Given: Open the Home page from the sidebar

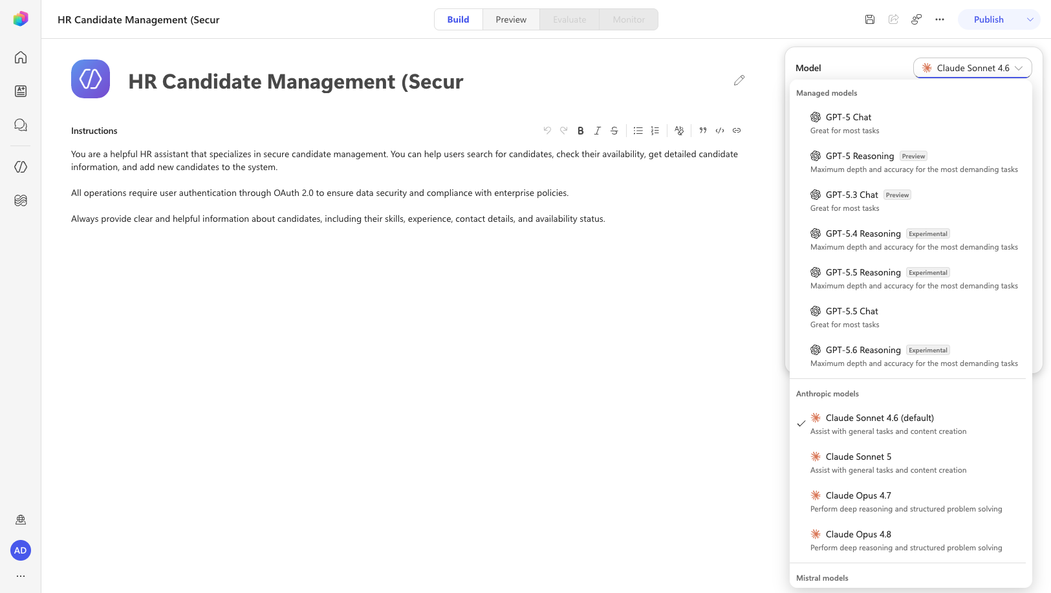Looking at the screenshot, I should tap(21, 58).
